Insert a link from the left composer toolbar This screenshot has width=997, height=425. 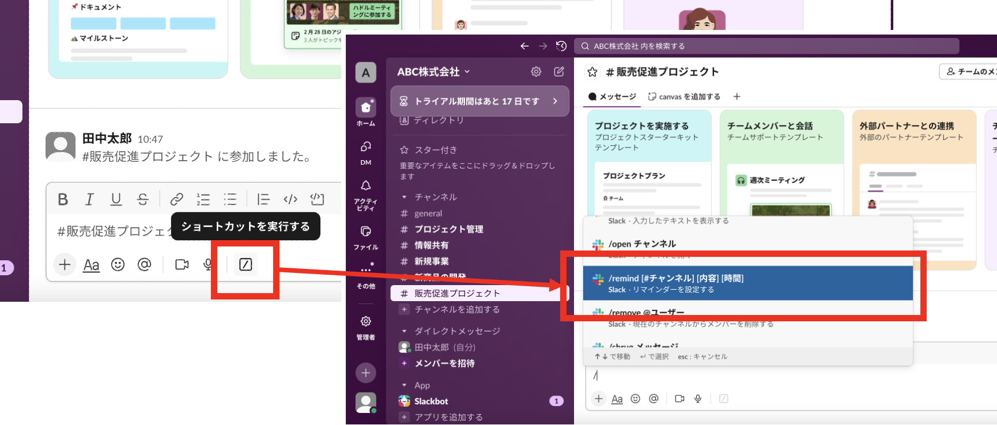click(176, 199)
